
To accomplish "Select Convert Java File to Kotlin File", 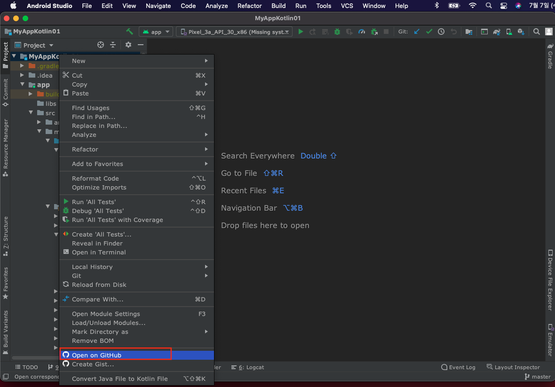I will pos(136,379).
